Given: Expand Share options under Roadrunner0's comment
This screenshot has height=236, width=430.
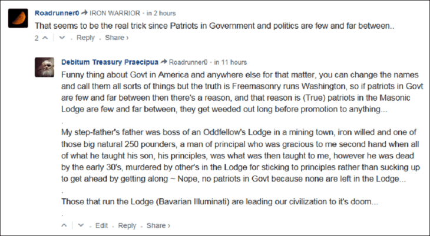Looking at the screenshot, I should point(117,38).
